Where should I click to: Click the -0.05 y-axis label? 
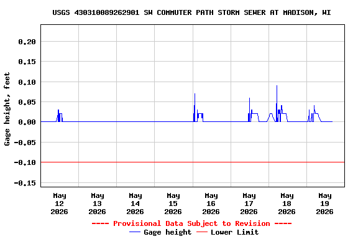pos(25,143)
